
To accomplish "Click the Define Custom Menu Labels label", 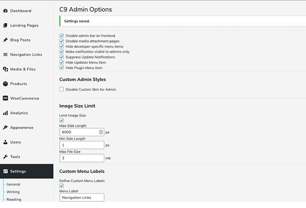I will tap(82, 181).
